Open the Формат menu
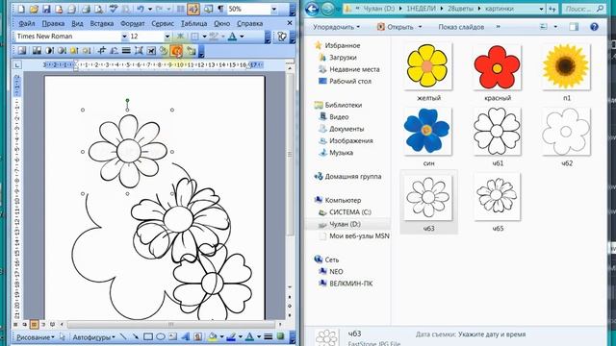The image size is (616, 346). click(133, 23)
